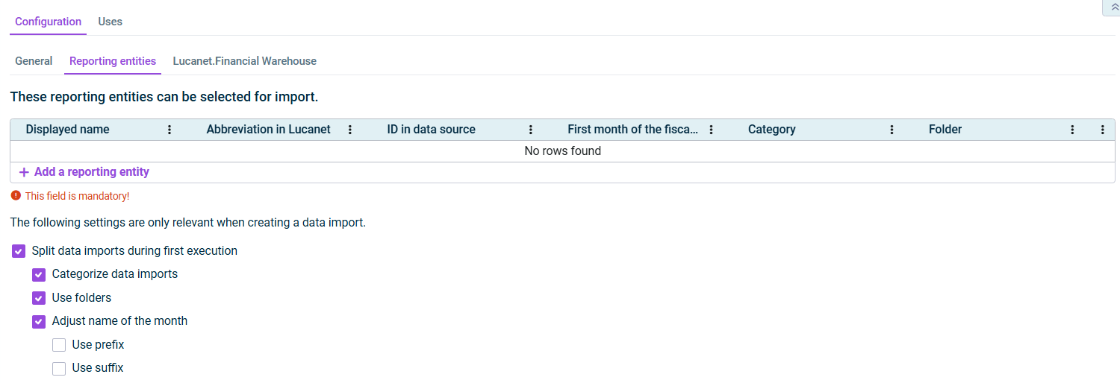
Task: Toggle the Use folders checkbox
Action: click(x=39, y=298)
